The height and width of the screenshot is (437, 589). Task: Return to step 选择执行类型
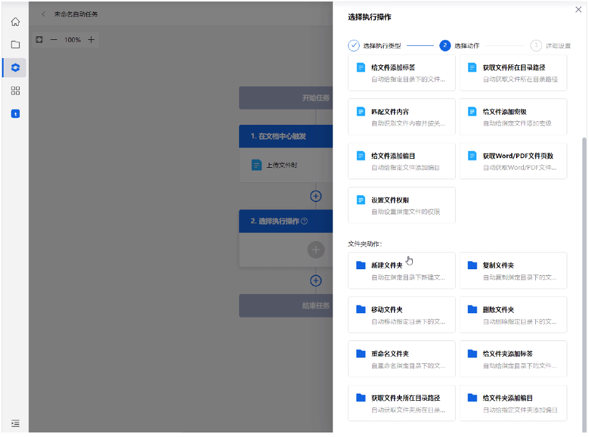point(354,46)
